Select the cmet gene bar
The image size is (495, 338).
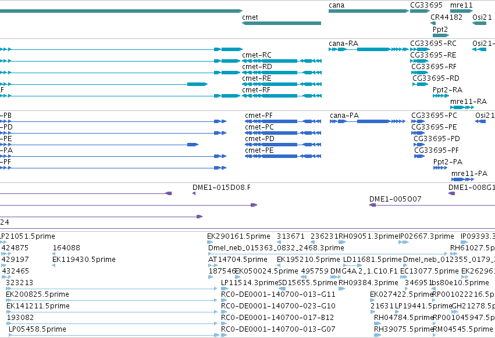282,23
